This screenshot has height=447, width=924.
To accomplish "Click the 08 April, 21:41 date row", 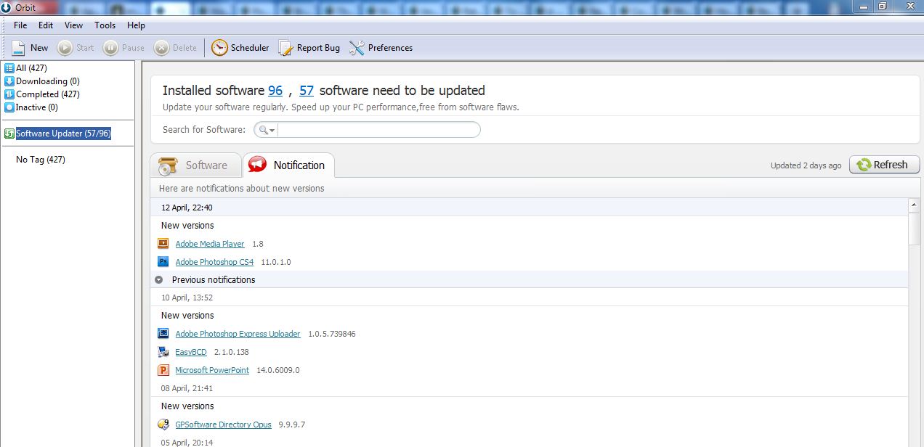I will coord(187,388).
